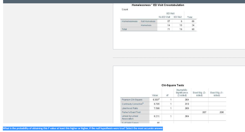Click Likelihood Ratio value 7.599

[156, 108]
